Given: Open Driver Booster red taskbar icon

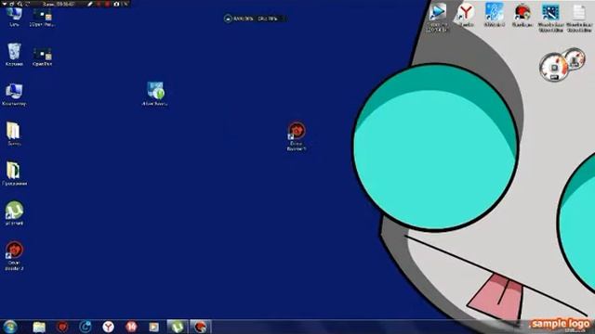Looking at the screenshot, I should click(62, 327).
